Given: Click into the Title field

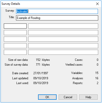Looking at the screenshot, I should (x=57, y=18).
